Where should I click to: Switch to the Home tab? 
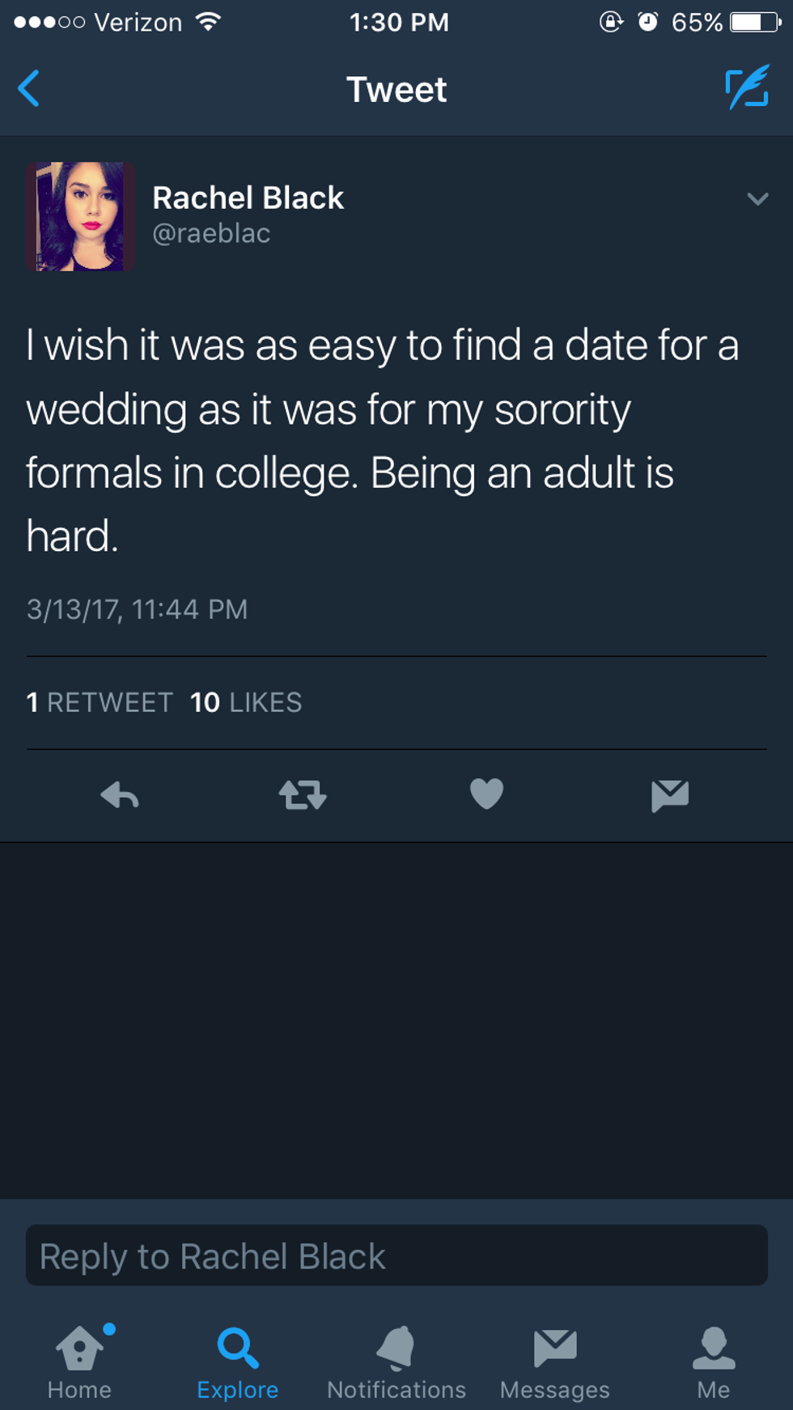coord(79,1362)
